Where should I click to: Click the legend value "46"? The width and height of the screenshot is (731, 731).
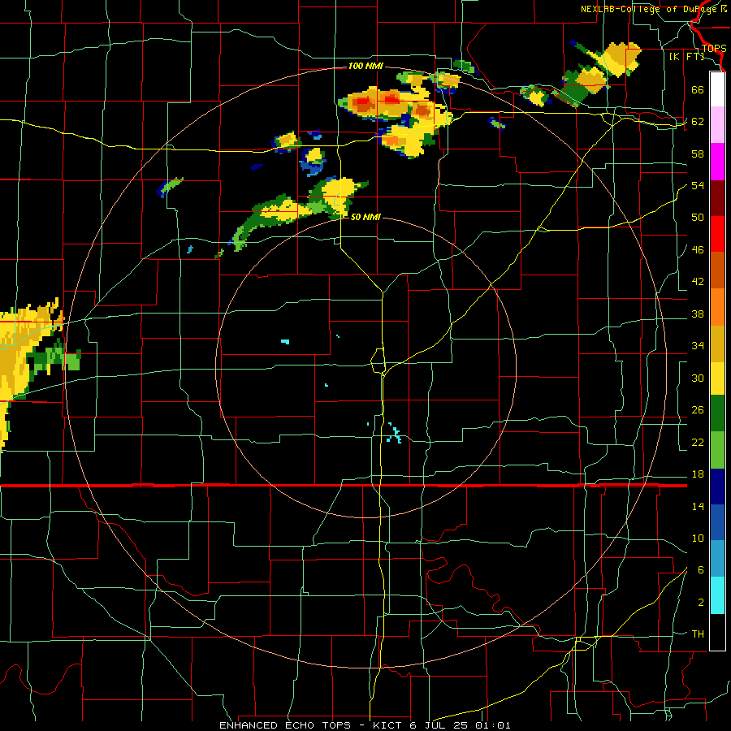pyautogui.click(x=698, y=250)
